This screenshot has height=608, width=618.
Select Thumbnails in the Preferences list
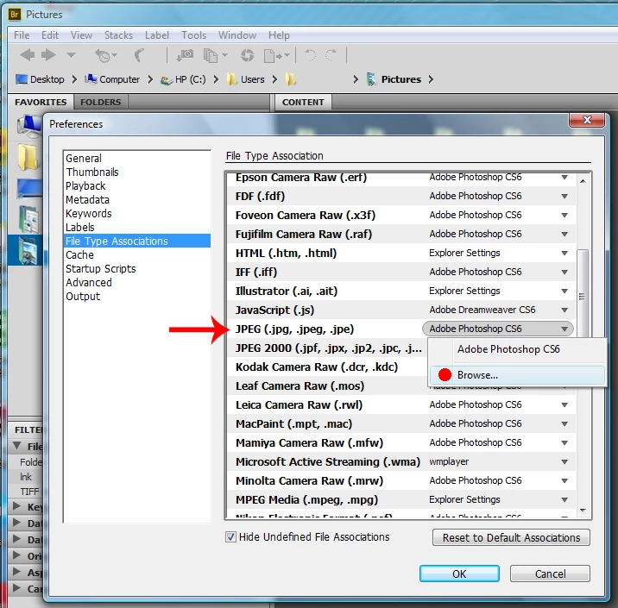point(92,172)
